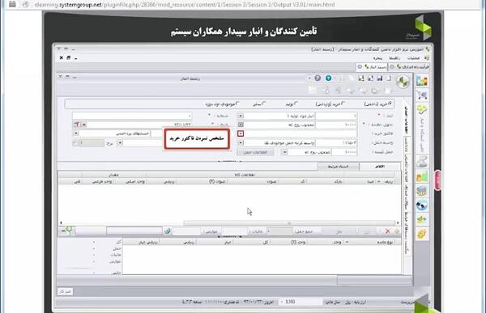Click the gold coin sidebar icon

[422, 234]
